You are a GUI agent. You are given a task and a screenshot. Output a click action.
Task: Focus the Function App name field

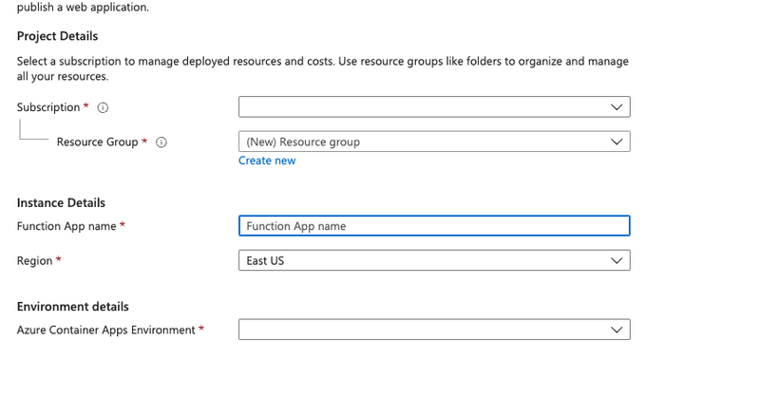(434, 226)
